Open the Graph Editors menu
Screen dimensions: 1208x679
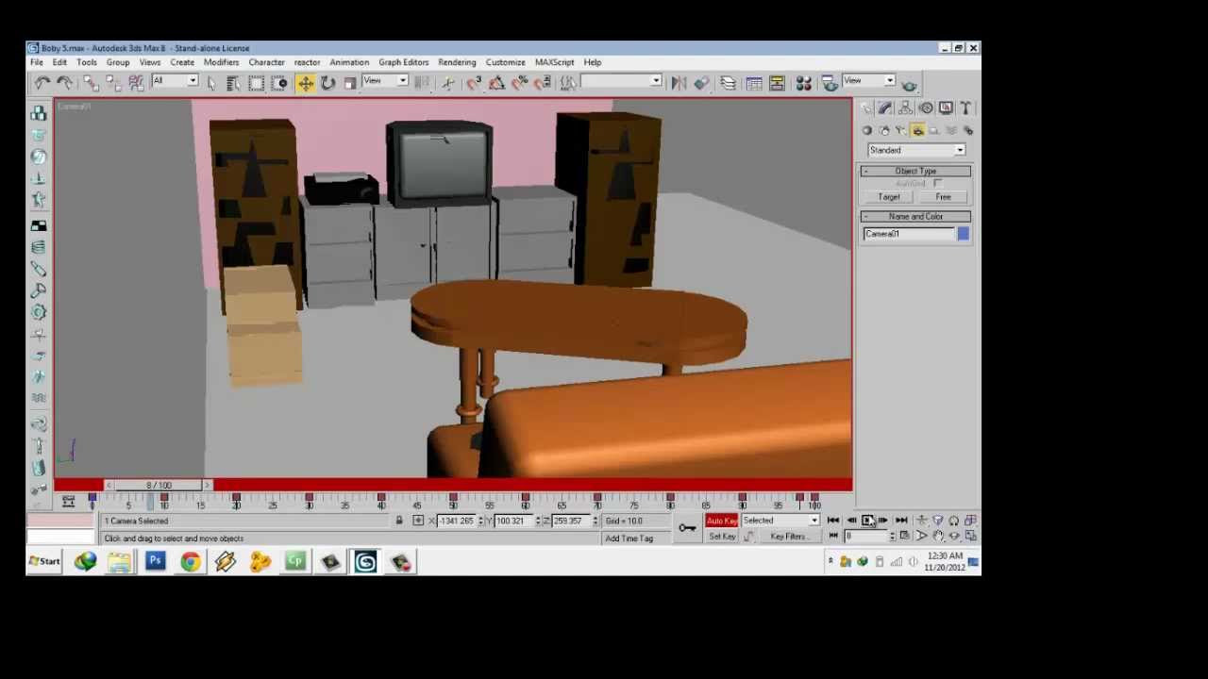point(403,62)
